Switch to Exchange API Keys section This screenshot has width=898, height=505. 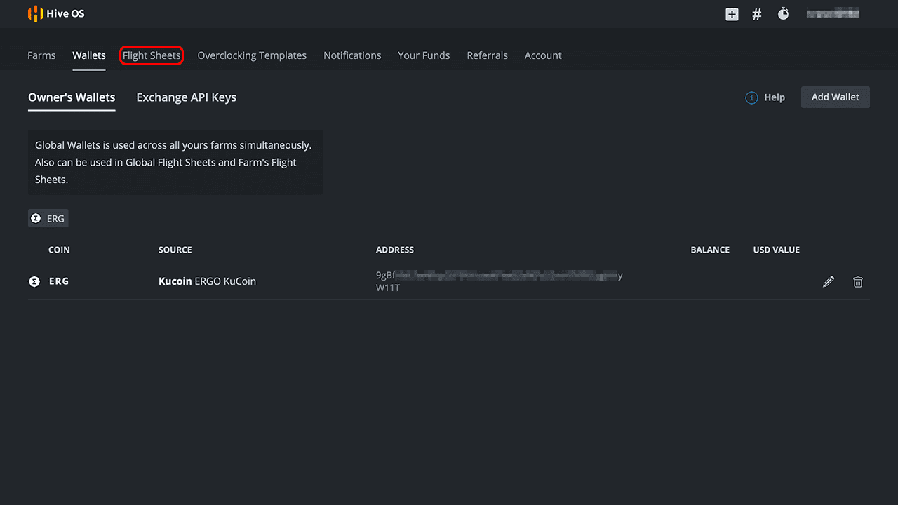pyautogui.click(x=186, y=97)
